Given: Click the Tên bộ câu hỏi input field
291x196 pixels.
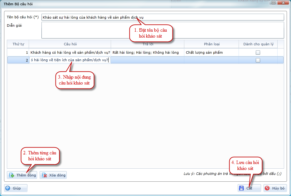Looking at the screenshot, I should [162, 17].
